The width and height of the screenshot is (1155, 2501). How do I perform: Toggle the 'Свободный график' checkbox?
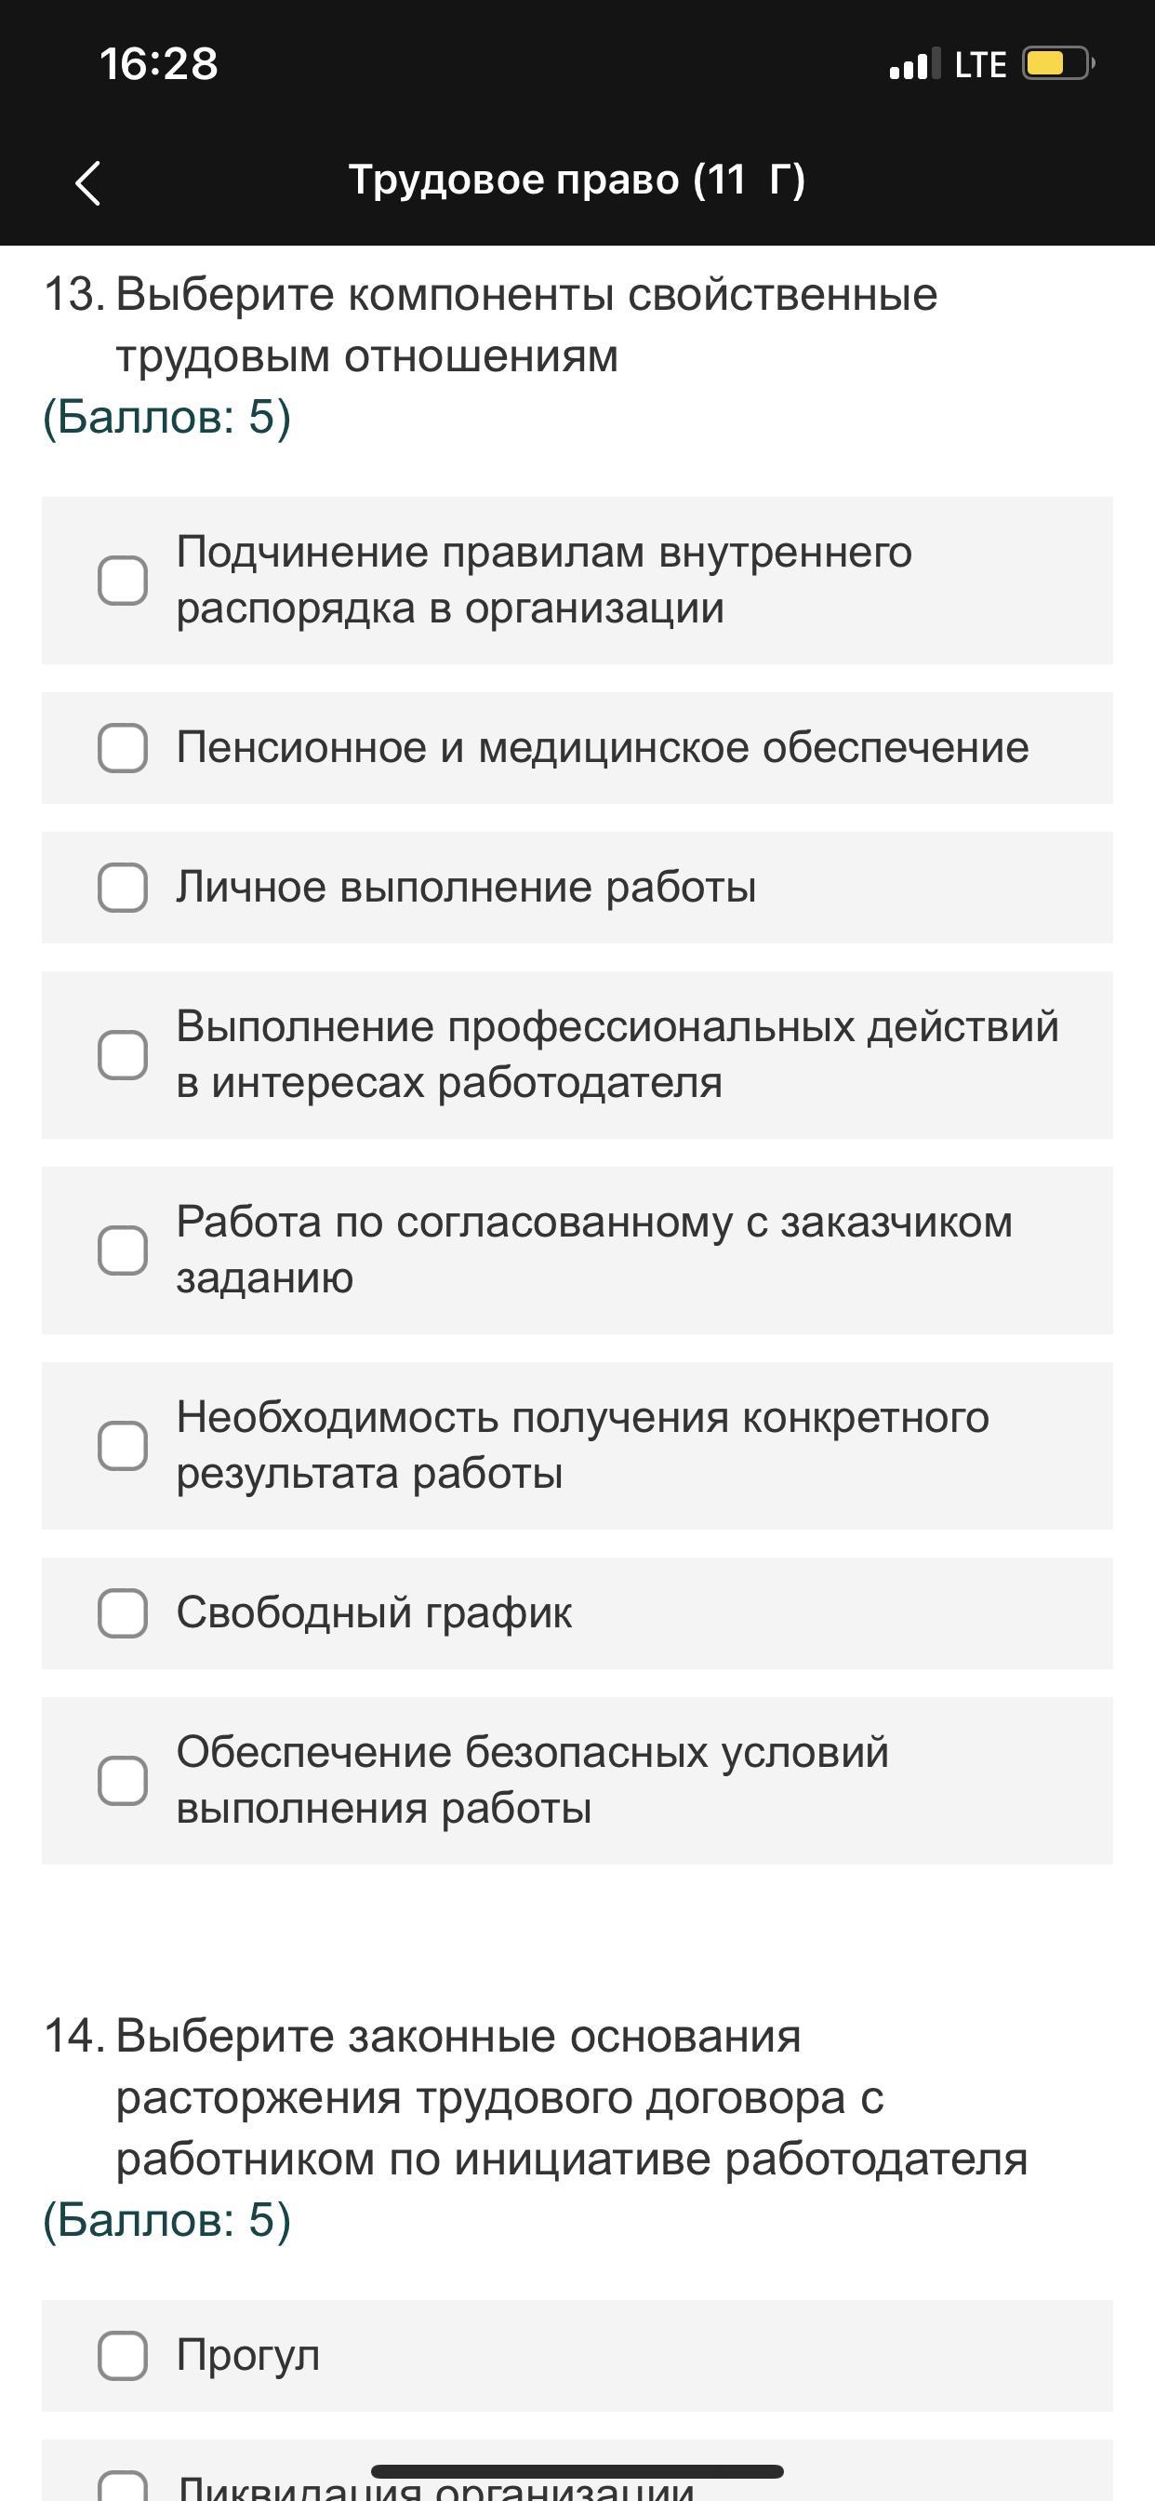tap(124, 1612)
